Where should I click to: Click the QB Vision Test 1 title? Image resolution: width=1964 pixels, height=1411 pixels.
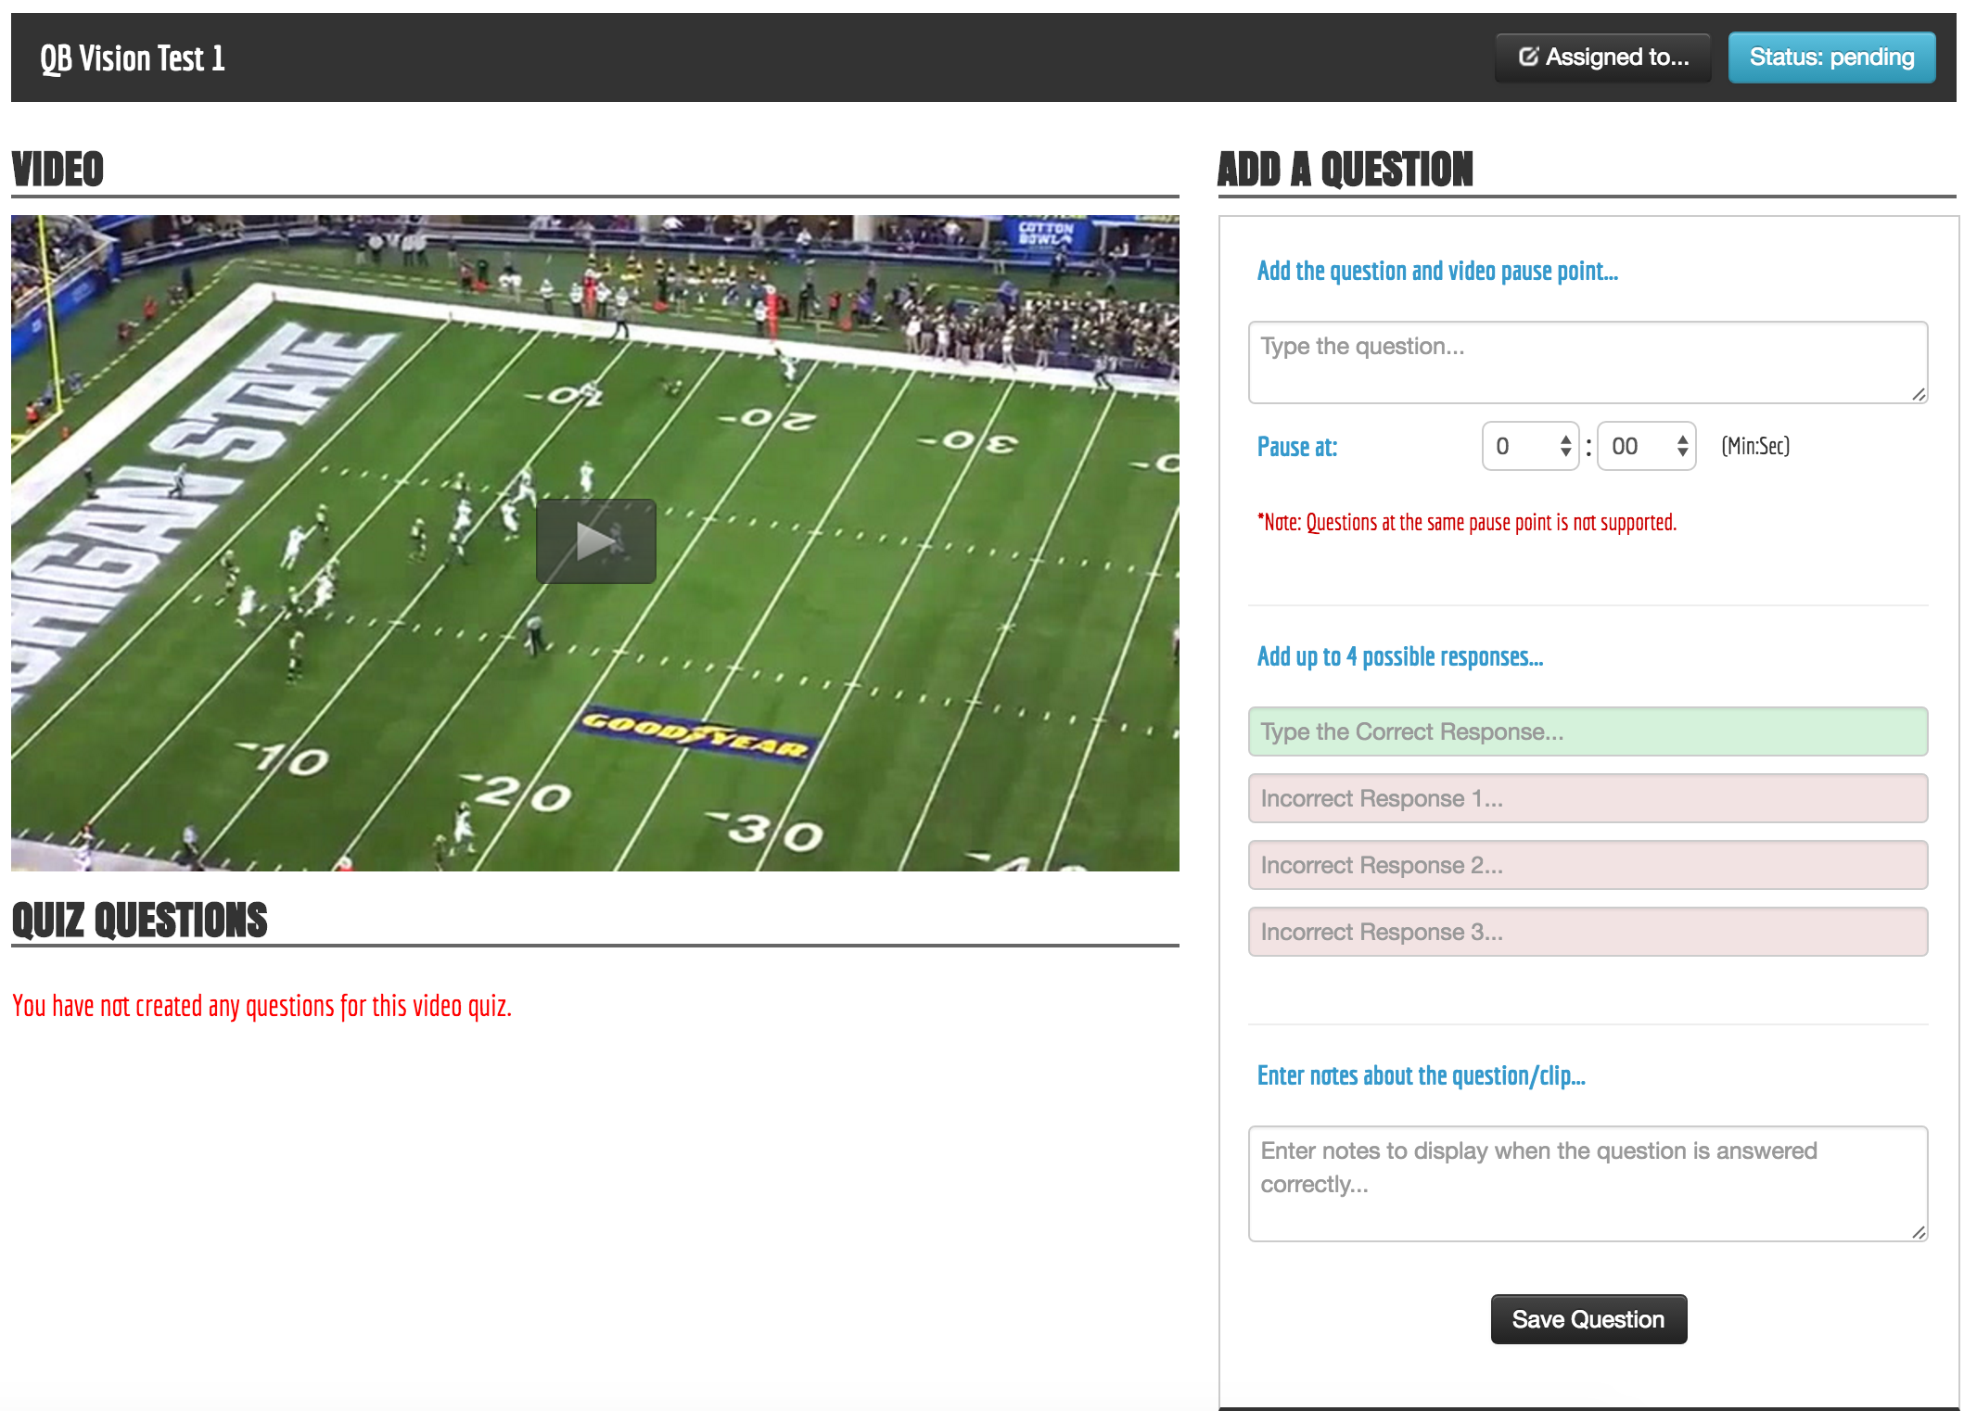point(133,58)
